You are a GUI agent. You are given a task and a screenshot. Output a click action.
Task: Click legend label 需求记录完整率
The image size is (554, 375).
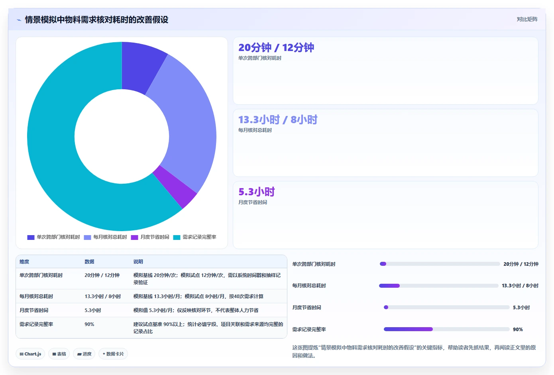[199, 237]
